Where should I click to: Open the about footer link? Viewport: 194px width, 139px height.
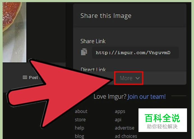click(81, 111)
